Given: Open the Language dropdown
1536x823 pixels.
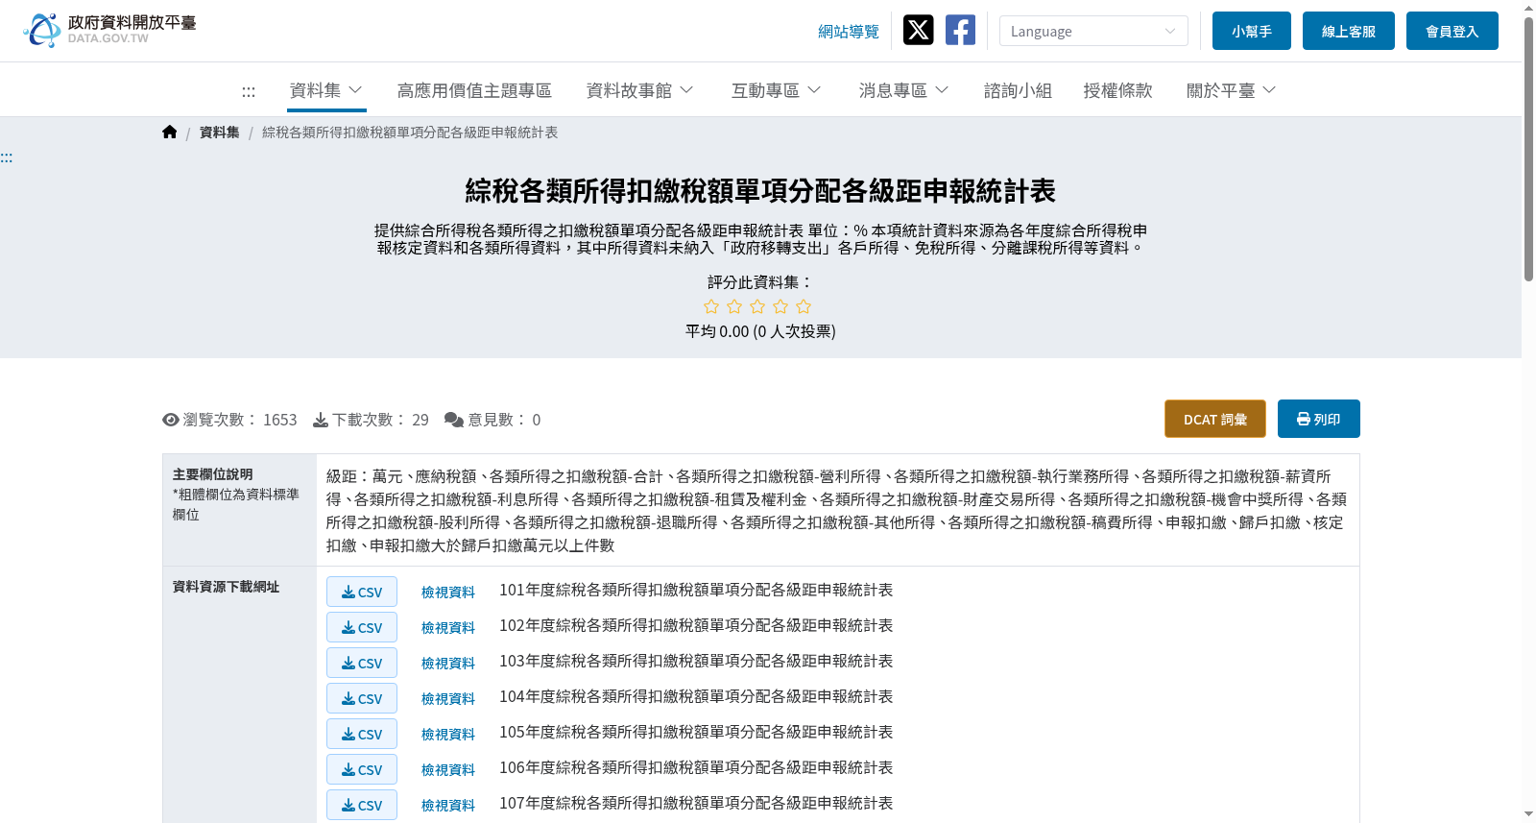Looking at the screenshot, I should tap(1093, 31).
